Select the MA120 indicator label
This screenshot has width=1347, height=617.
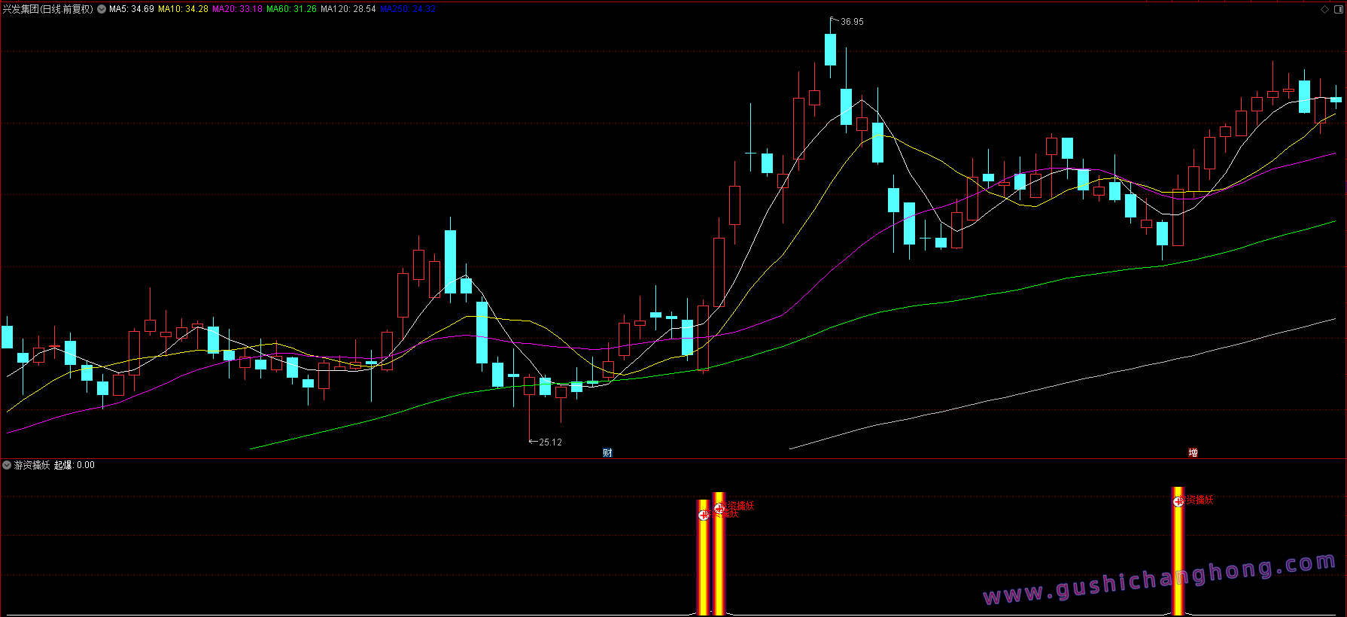pyautogui.click(x=348, y=9)
